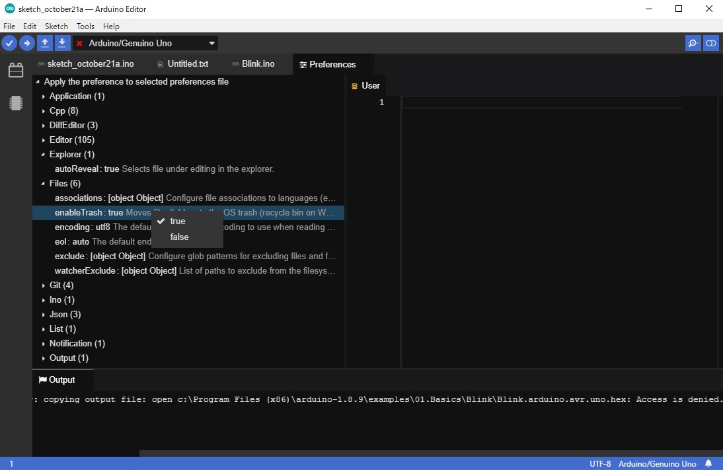The width and height of the screenshot is (723, 470).
Task: Click UTF-8 encoding in status bar
Action: tap(600, 463)
